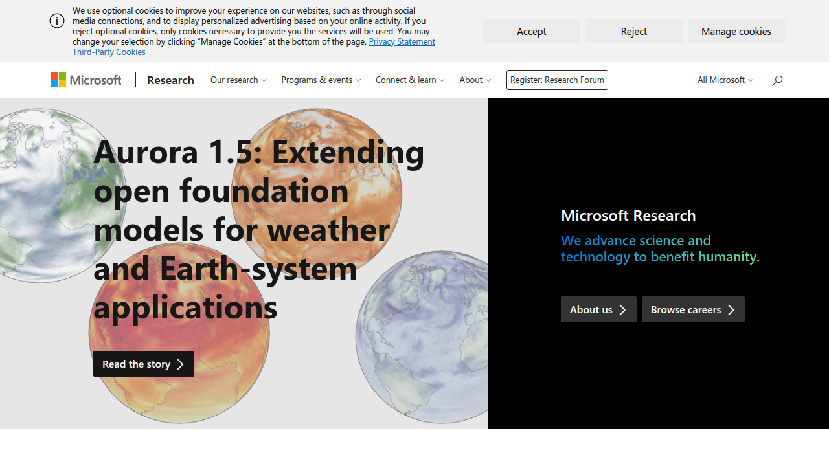This screenshot has width=829, height=466.
Task: Open the search magnifier icon
Action: 777,80
